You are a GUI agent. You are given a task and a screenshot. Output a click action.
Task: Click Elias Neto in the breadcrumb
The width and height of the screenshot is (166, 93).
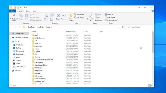click(31, 27)
